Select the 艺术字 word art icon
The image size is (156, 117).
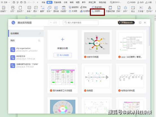coord(150,8)
